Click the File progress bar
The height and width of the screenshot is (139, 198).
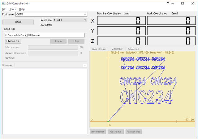pos(53,47)
